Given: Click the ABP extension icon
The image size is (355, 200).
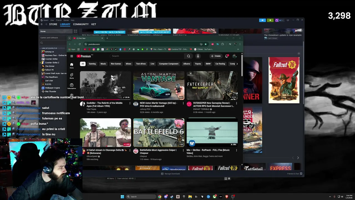Looking at the screenshot, I should [212, 44].
